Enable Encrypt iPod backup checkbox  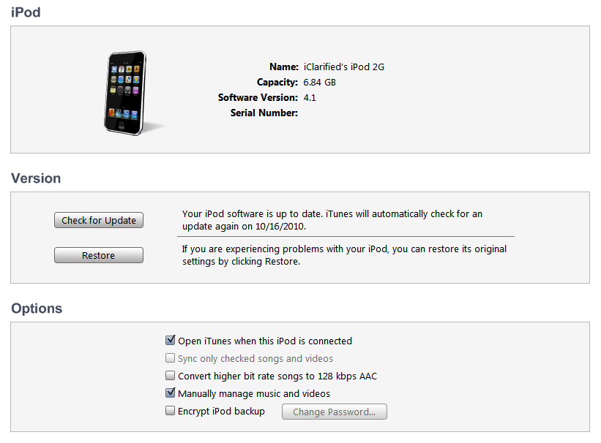(x=170, y=411)
